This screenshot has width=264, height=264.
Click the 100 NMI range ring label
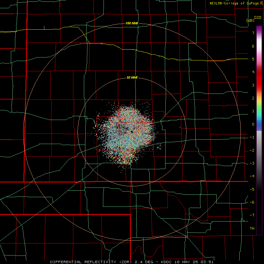132,23
